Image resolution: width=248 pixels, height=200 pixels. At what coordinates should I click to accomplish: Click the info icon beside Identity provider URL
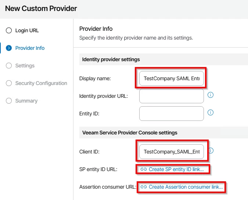click(211, 95)
